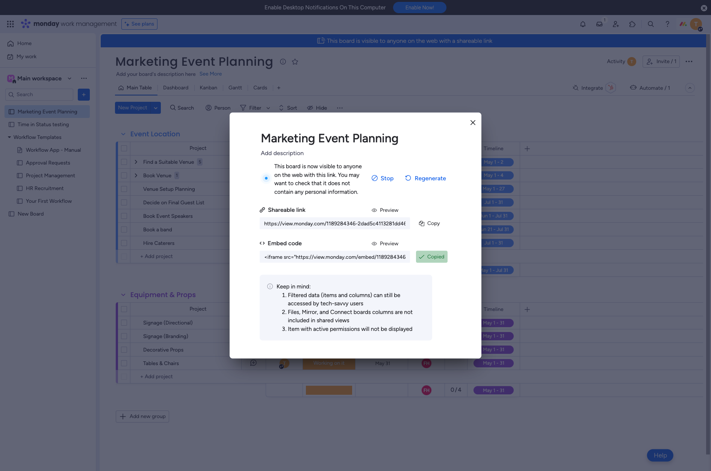Click the search everything magnifier icon

coord(650,24)
